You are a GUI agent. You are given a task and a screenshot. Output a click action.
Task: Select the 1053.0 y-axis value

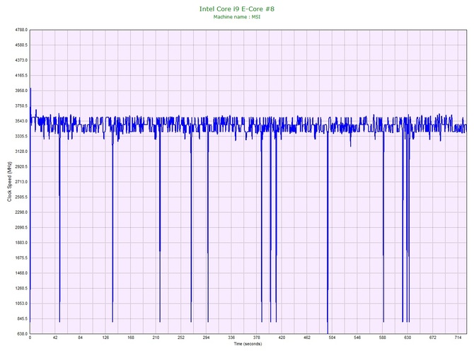21,304
